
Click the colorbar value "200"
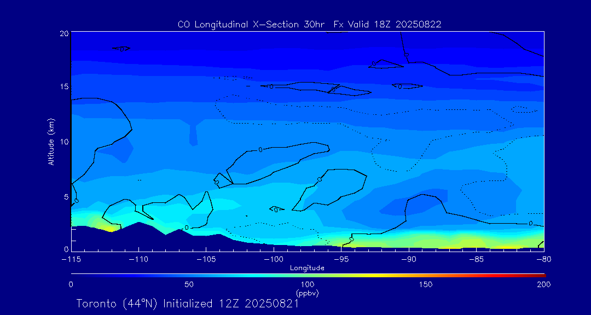[544, 284]
